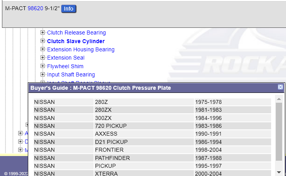
Task: Close the Buyer's Guide popup
Action: [280, 87]
